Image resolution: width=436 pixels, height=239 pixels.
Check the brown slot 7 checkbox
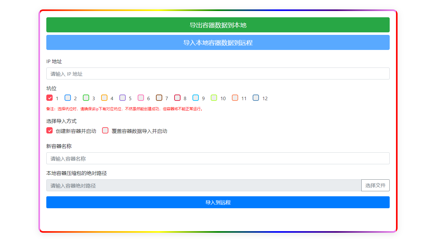(x=159, y=98)
